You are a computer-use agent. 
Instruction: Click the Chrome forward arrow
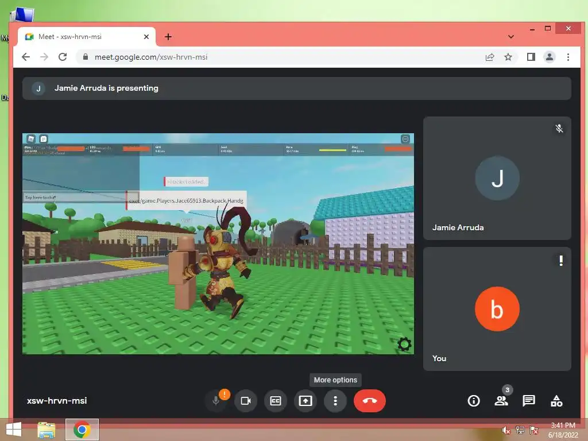[x=44, y=57]
